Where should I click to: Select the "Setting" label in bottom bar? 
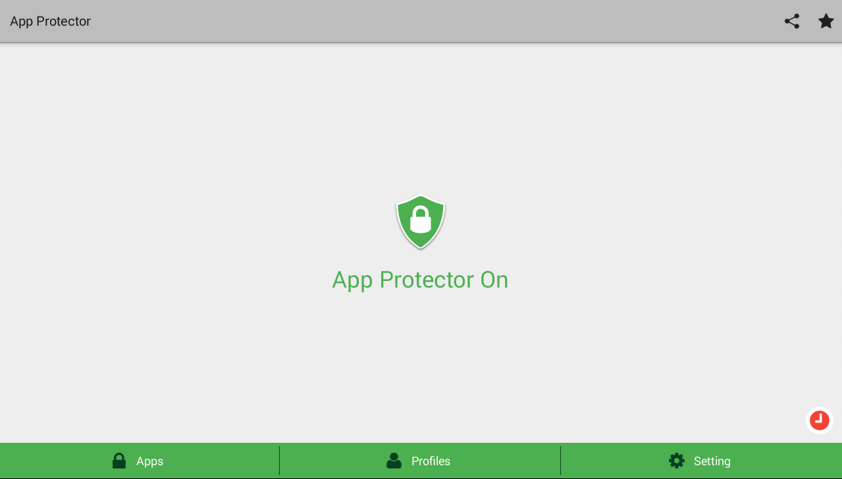coord(712,461)
